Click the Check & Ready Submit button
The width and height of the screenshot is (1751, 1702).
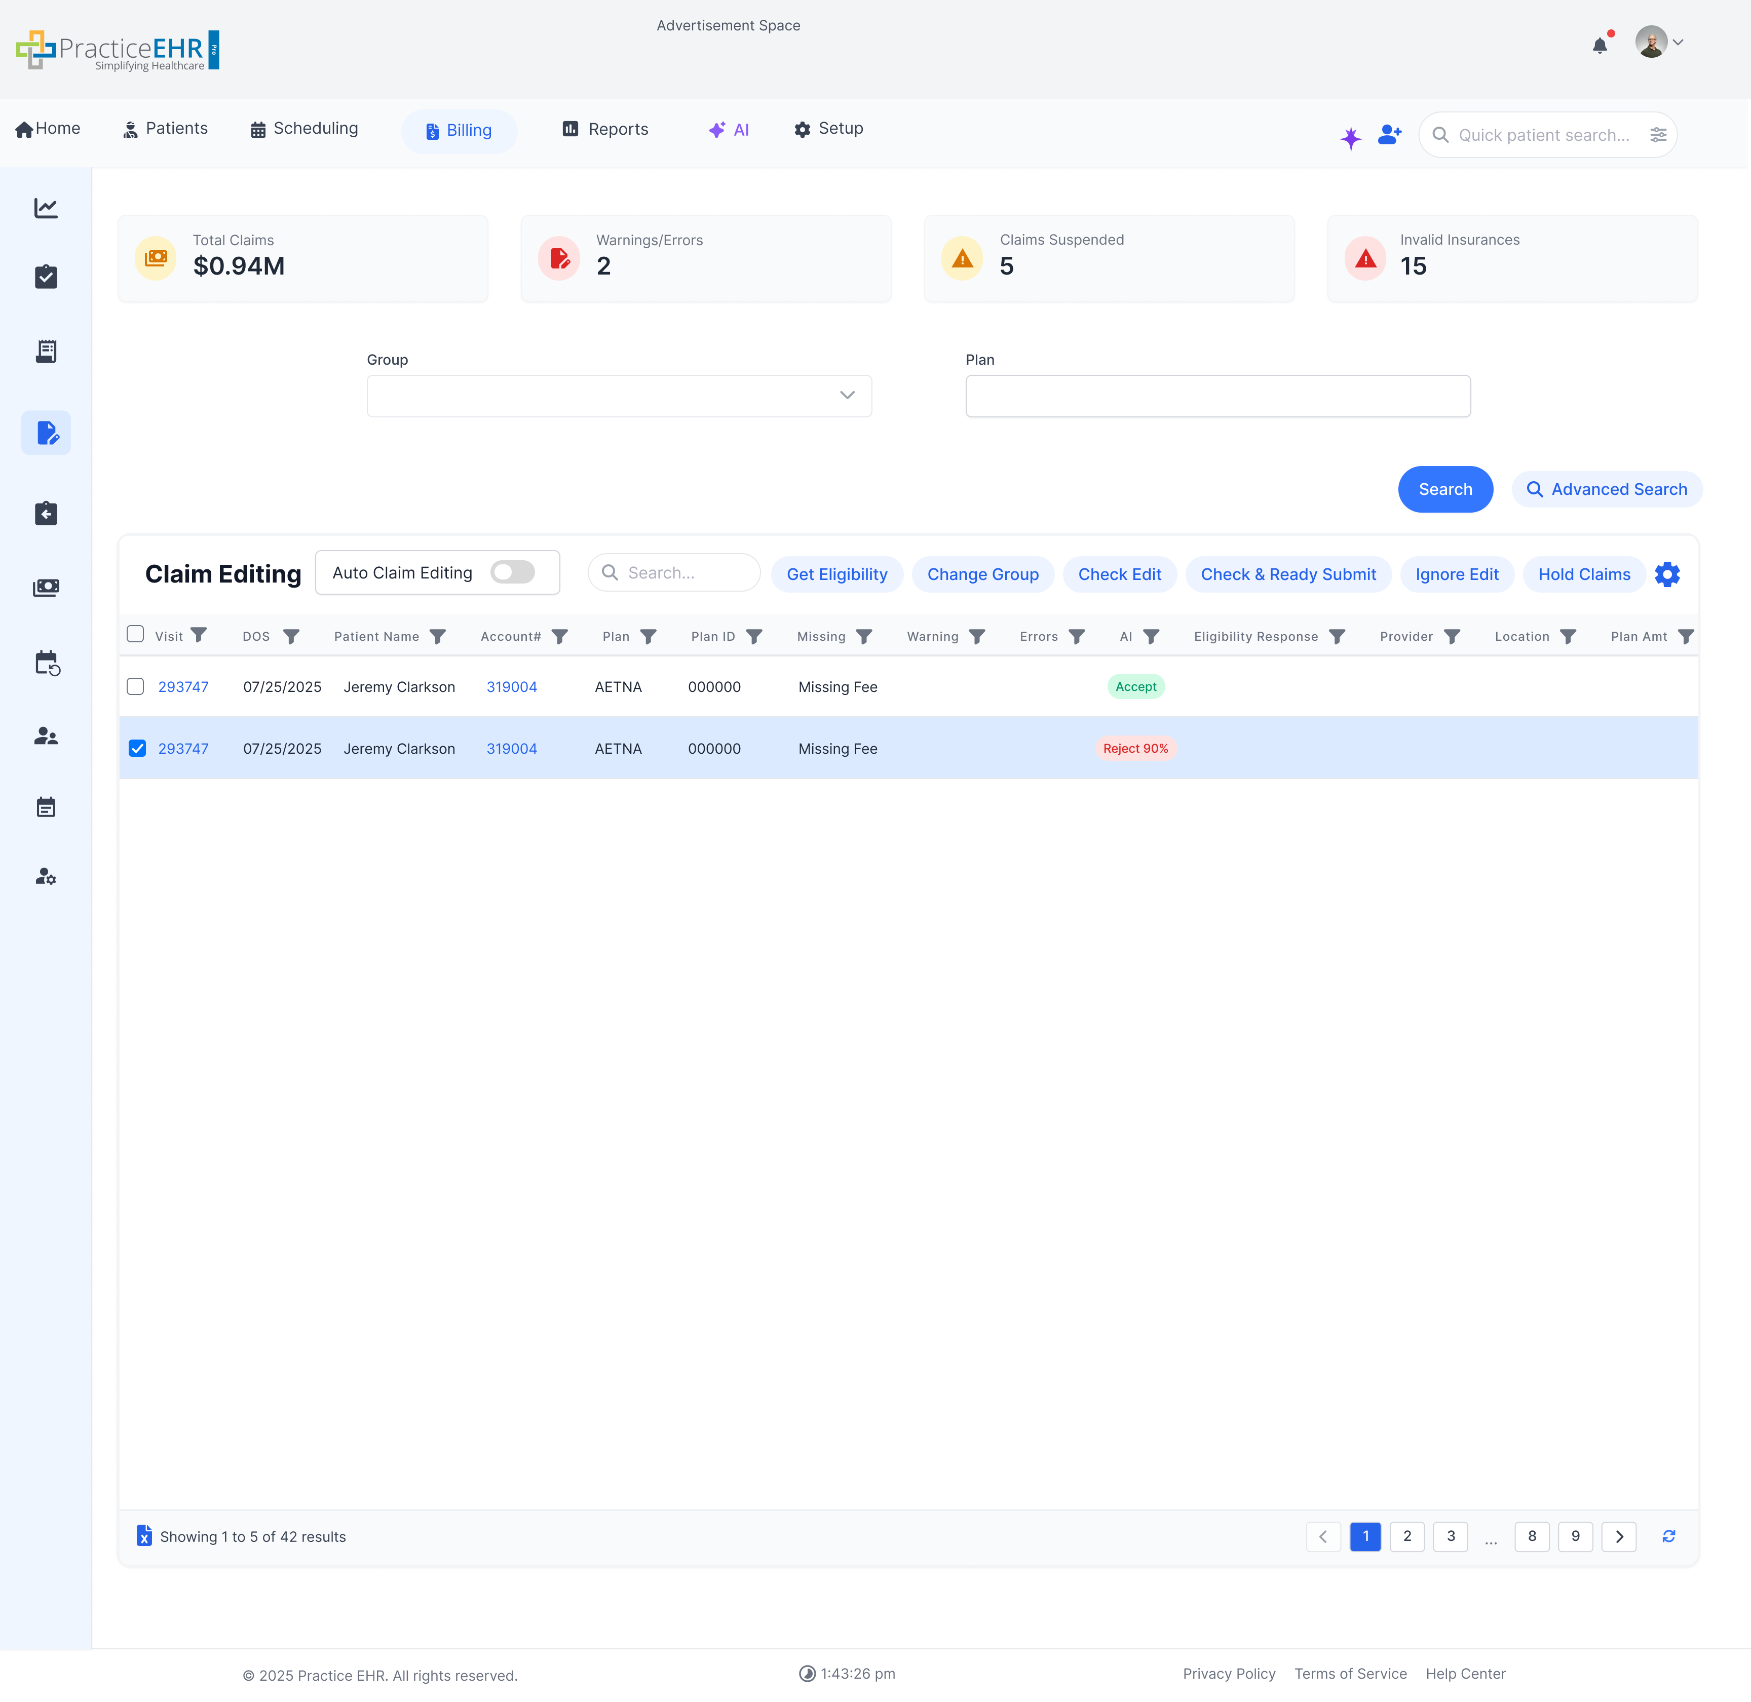(x=1288, y=574)
